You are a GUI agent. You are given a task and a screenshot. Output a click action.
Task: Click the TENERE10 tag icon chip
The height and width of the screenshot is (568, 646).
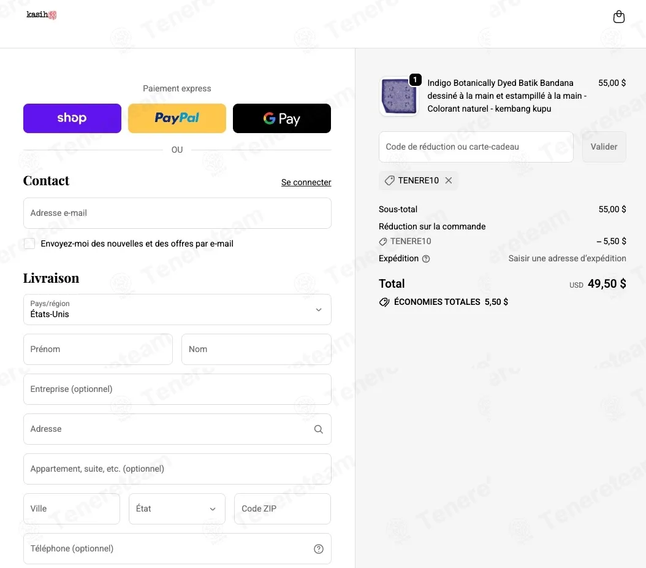[418, 180]
